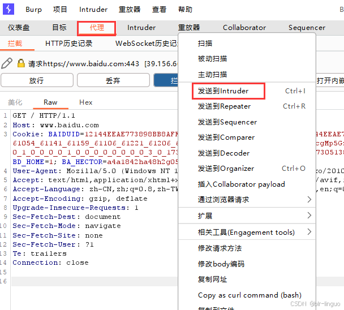The height and width of the screenshot is (310, 344).
Task: Choose Copy as curl command (bash)
Action: [247, 295]
